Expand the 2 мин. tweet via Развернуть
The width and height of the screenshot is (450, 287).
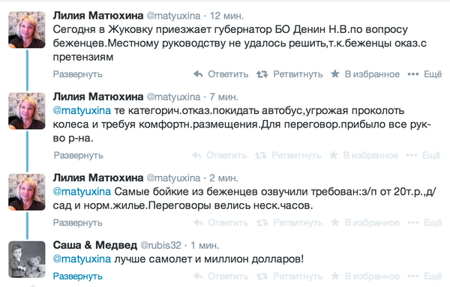pos(78,223)
